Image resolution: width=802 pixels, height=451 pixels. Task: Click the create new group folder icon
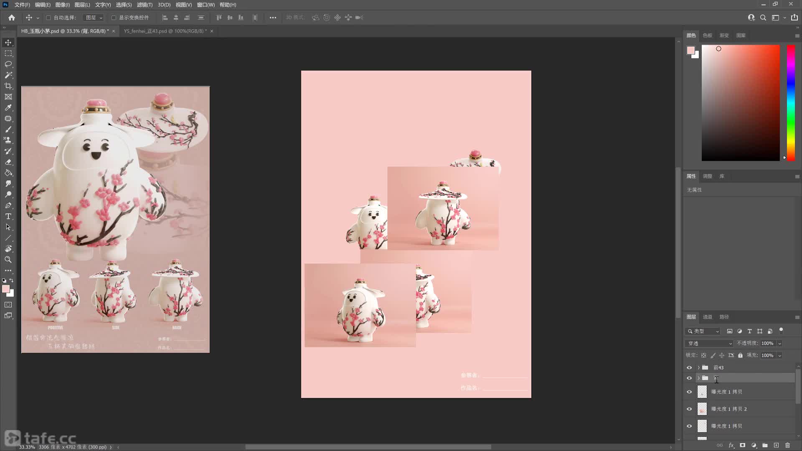pos(765,446)
